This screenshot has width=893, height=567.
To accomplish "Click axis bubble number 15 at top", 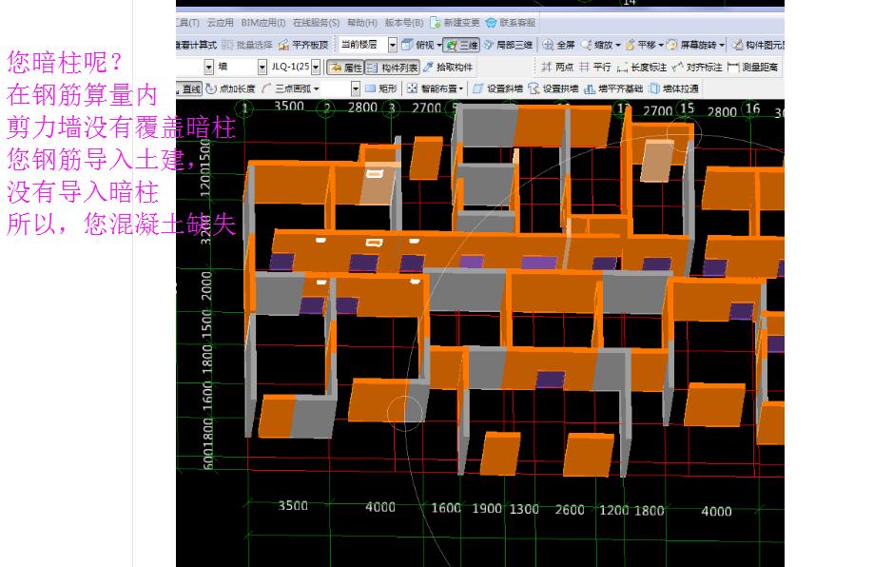I will tap(688, 108).
